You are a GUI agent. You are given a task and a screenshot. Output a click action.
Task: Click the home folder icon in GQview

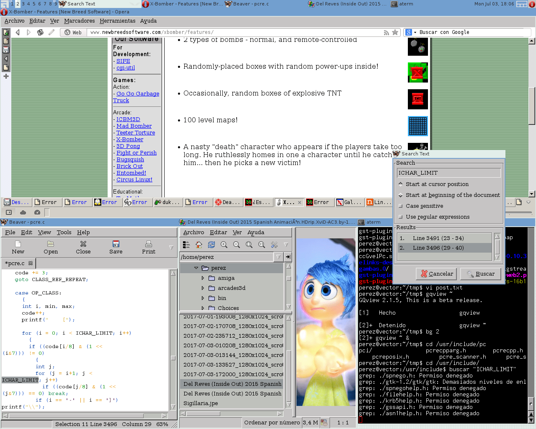(199, 245)
